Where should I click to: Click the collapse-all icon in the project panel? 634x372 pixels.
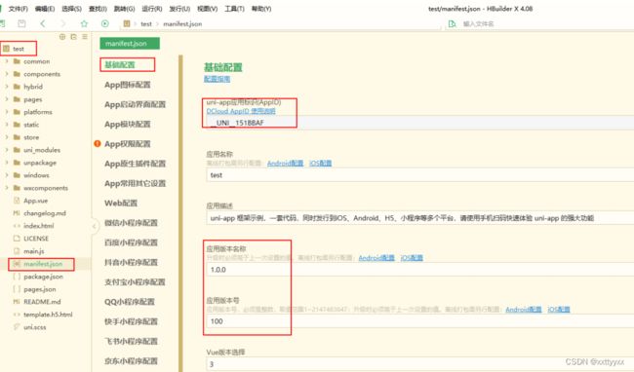(73, 37)
